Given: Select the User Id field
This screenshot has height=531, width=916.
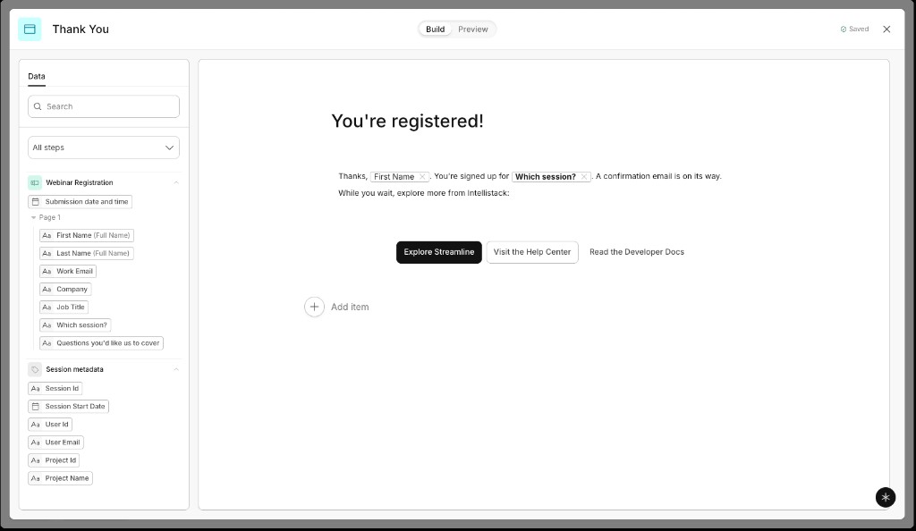Looking at the screenshot, I should [50, 425].
